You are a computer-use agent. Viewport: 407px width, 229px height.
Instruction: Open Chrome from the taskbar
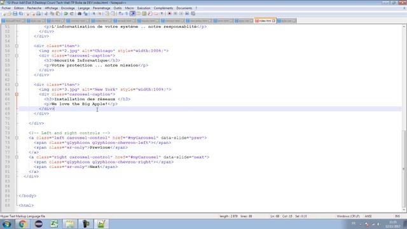22,224
